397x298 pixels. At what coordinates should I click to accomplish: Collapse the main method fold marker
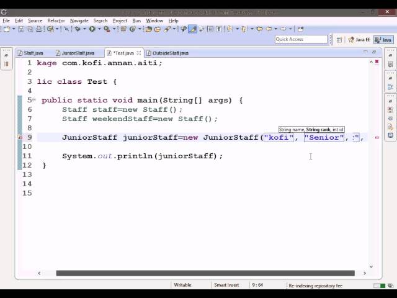click(34, 100)
